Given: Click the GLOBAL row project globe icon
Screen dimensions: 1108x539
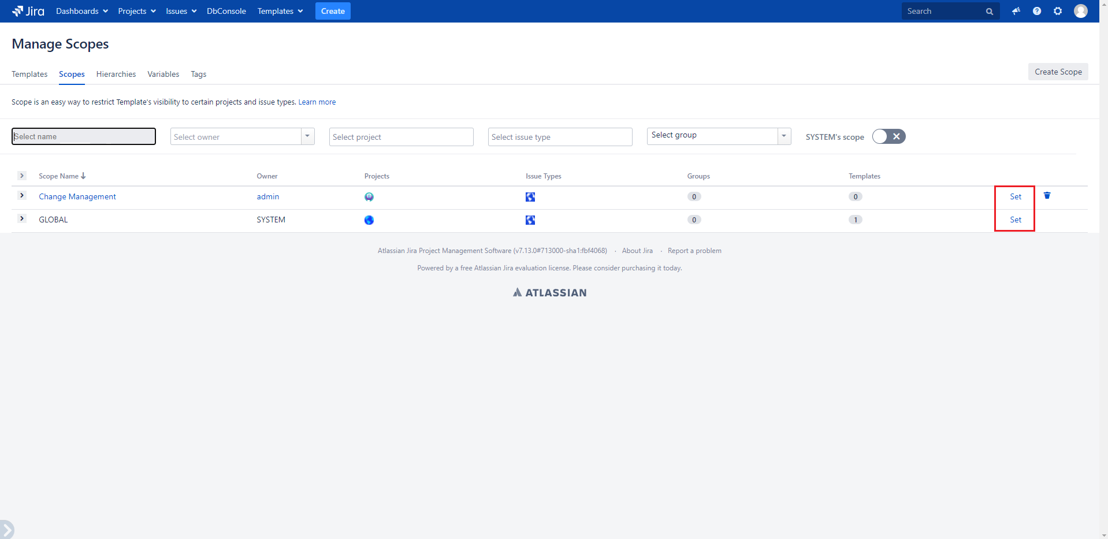Looking at the screenshot, I should [x=369, y=220].
